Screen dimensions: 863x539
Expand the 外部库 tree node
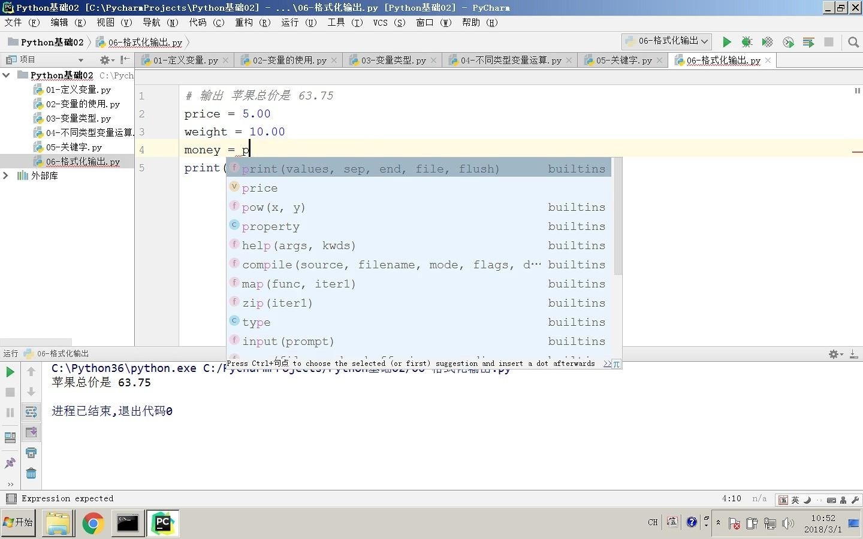[7, 175]
